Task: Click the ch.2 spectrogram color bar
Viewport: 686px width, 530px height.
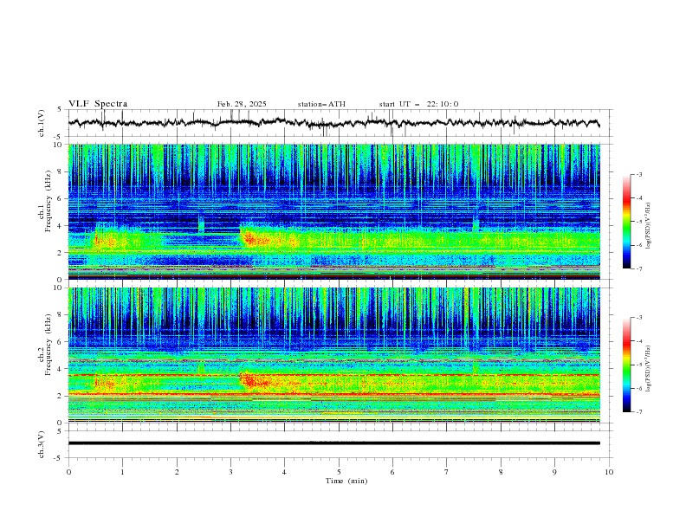Action: (x=626, y=365)
